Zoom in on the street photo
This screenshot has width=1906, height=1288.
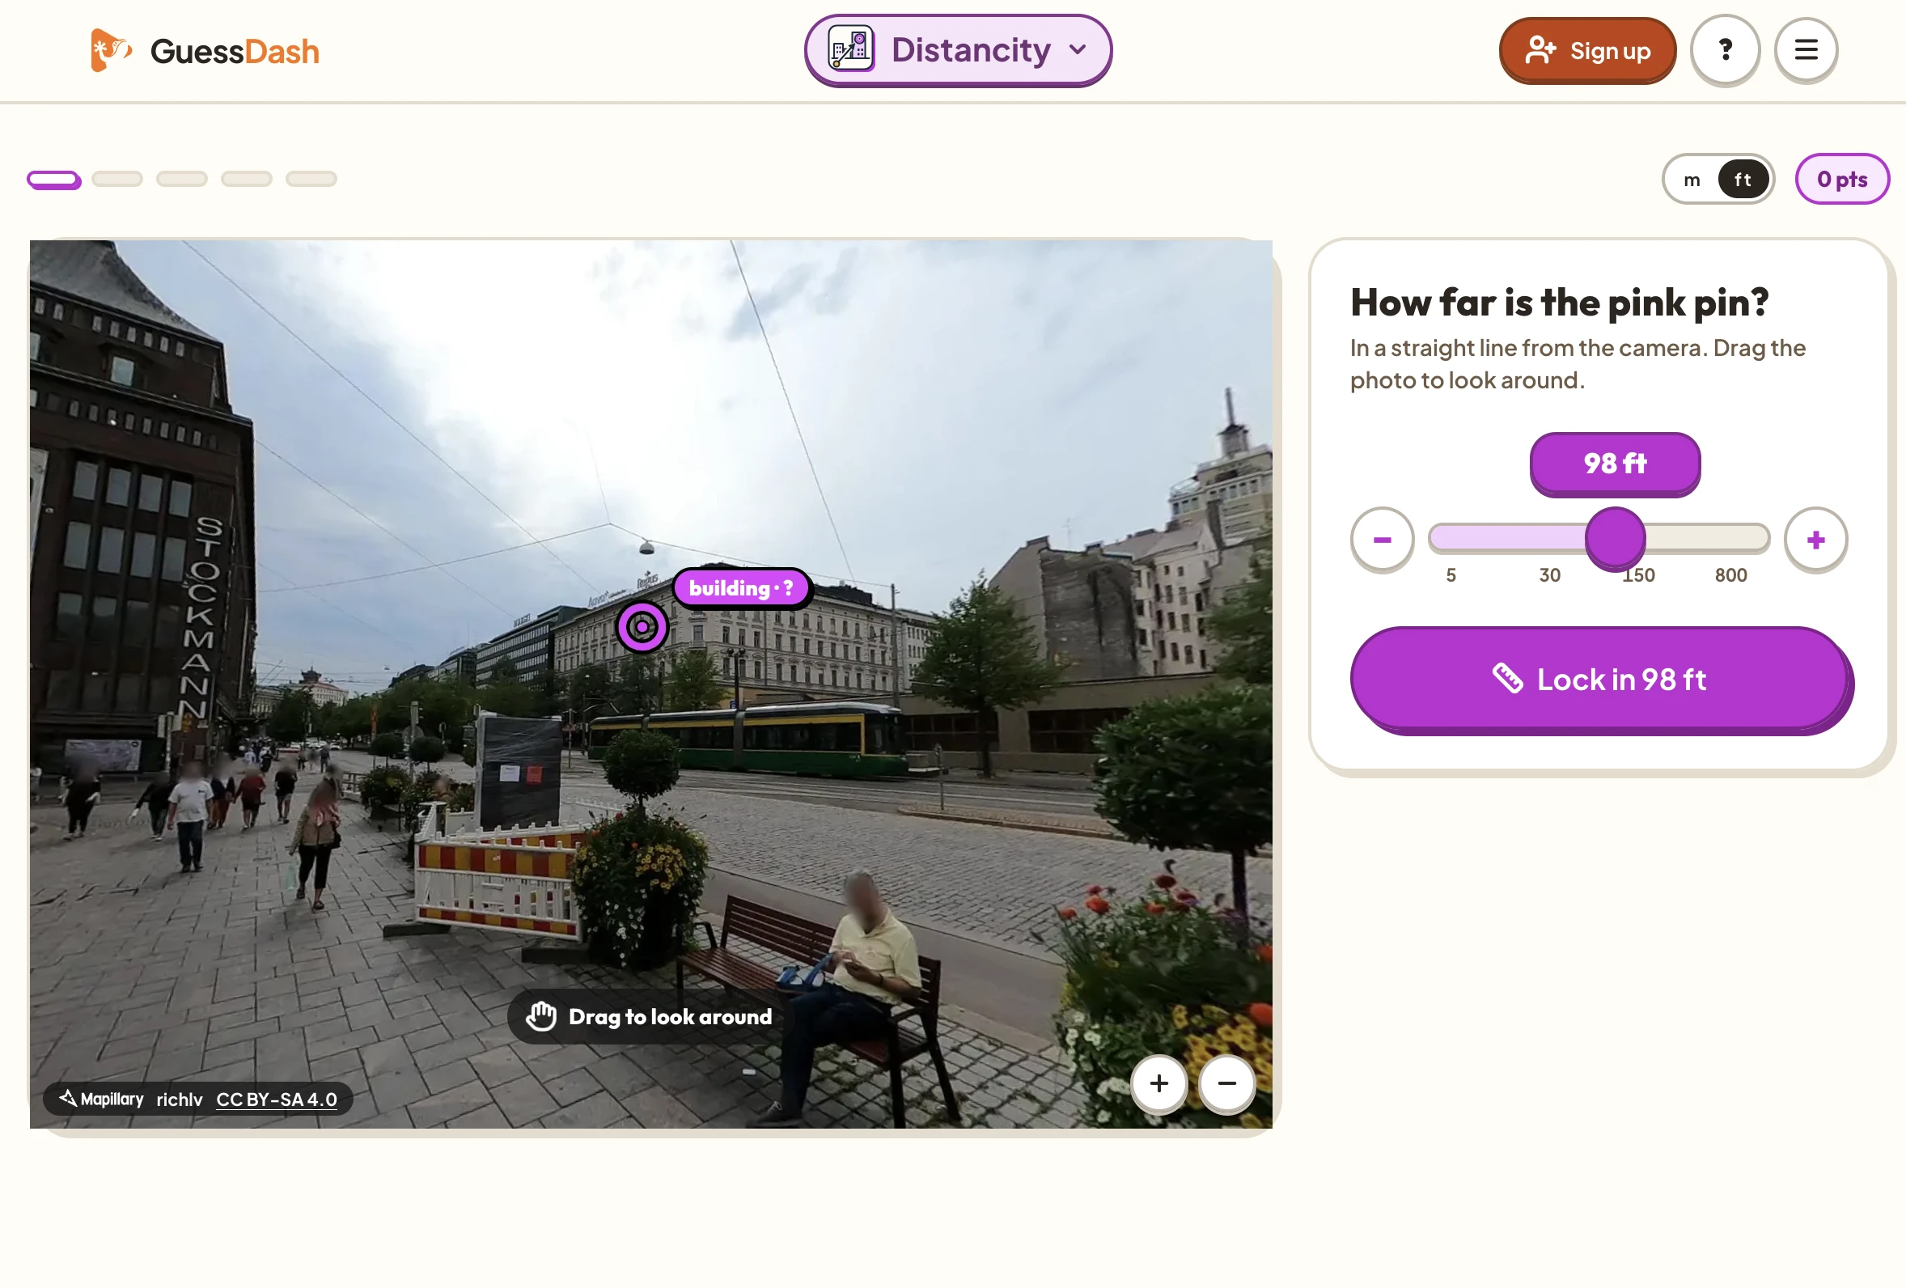click(x=1158, y=1084)
